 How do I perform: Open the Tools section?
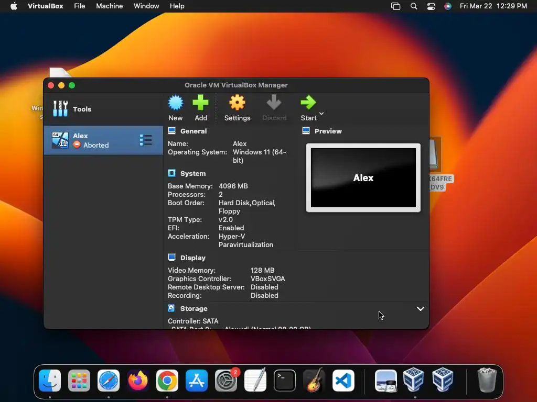103,109
